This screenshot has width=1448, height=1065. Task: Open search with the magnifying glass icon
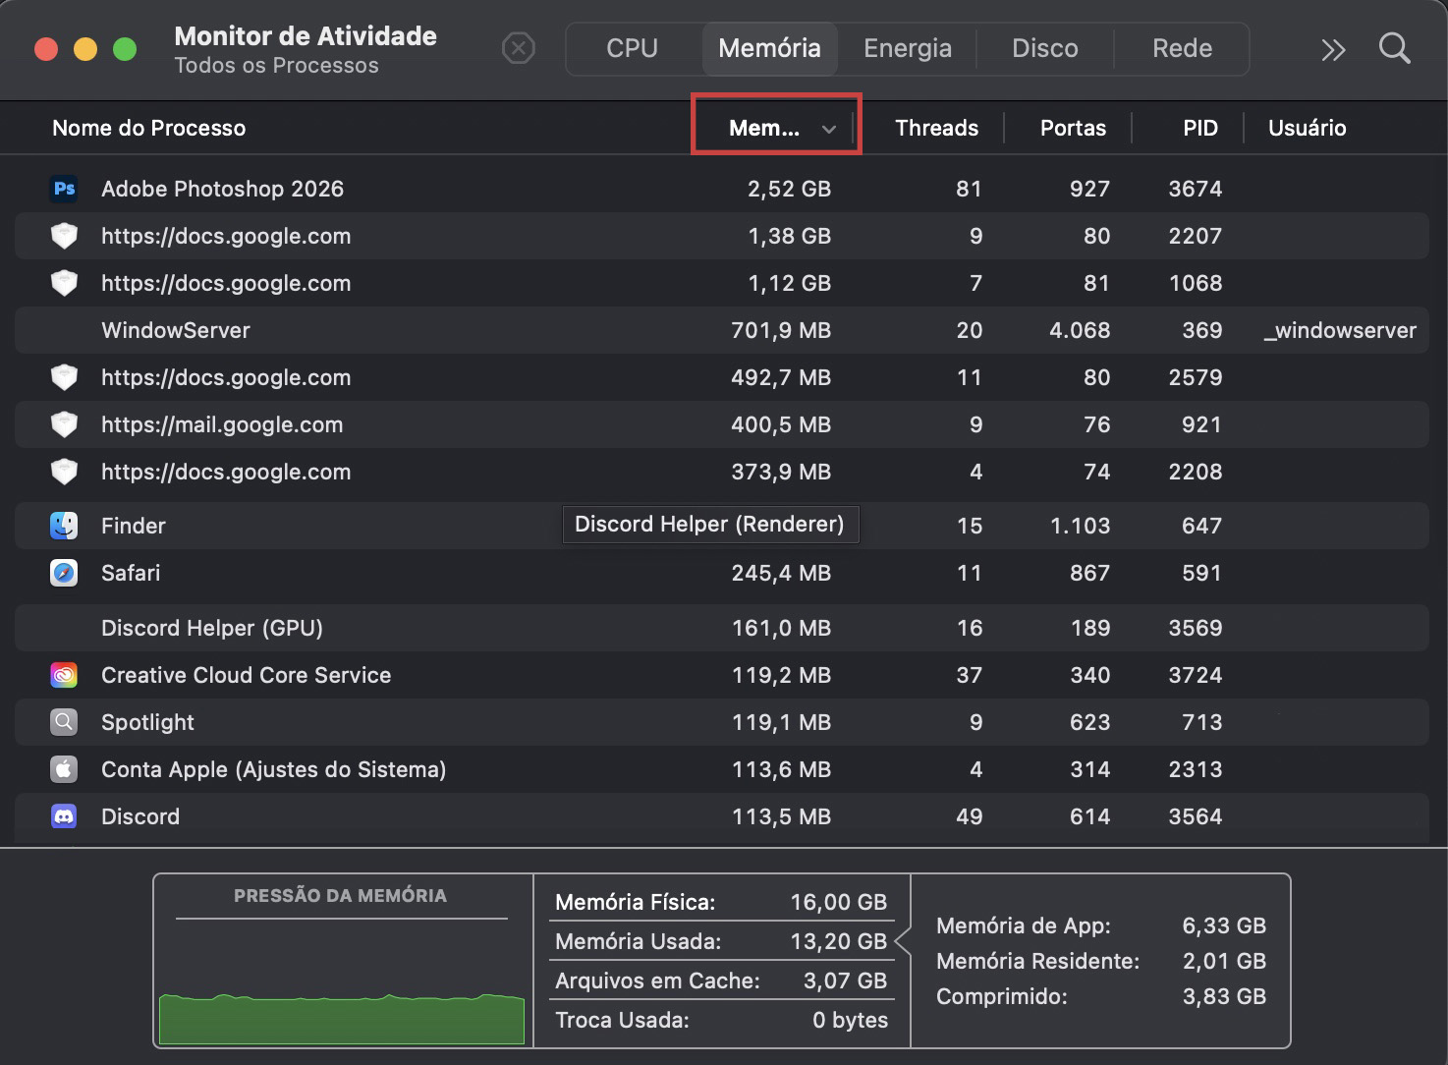tap(1394, 49)
